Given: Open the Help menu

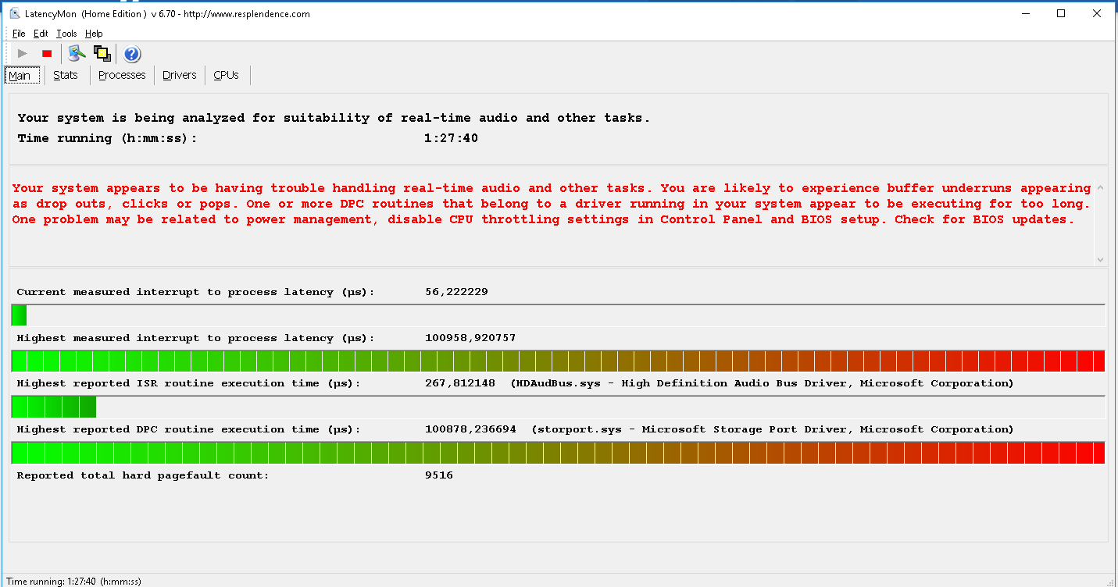Looking at the screenshot, I should coord(94,34).
